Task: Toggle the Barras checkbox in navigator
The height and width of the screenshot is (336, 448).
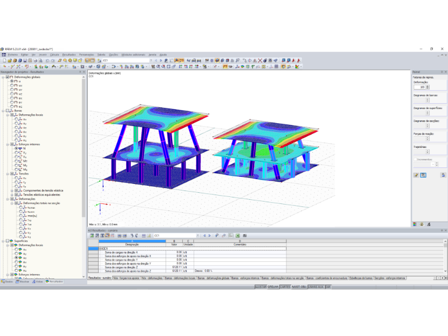Action: point(8,111)
